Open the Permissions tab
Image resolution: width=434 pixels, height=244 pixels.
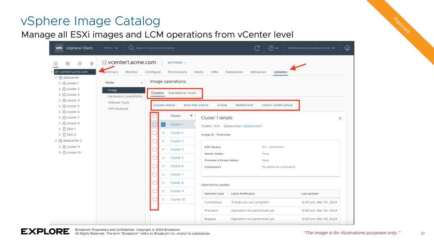click(x=178, y=72)
